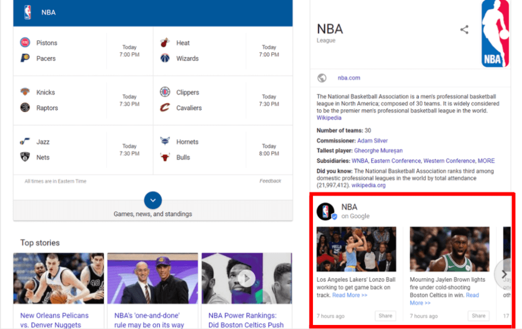522x329 pixels.
Task: Select the Pacers team logo
Action: pos(25,58)
